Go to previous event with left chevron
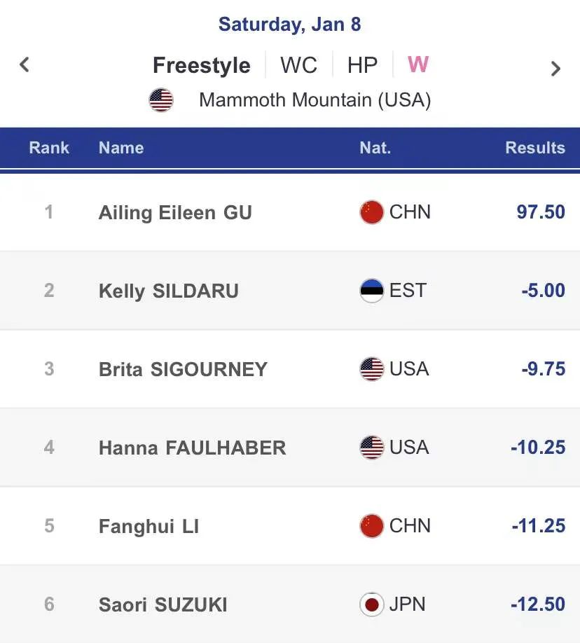 pos(25,65)
